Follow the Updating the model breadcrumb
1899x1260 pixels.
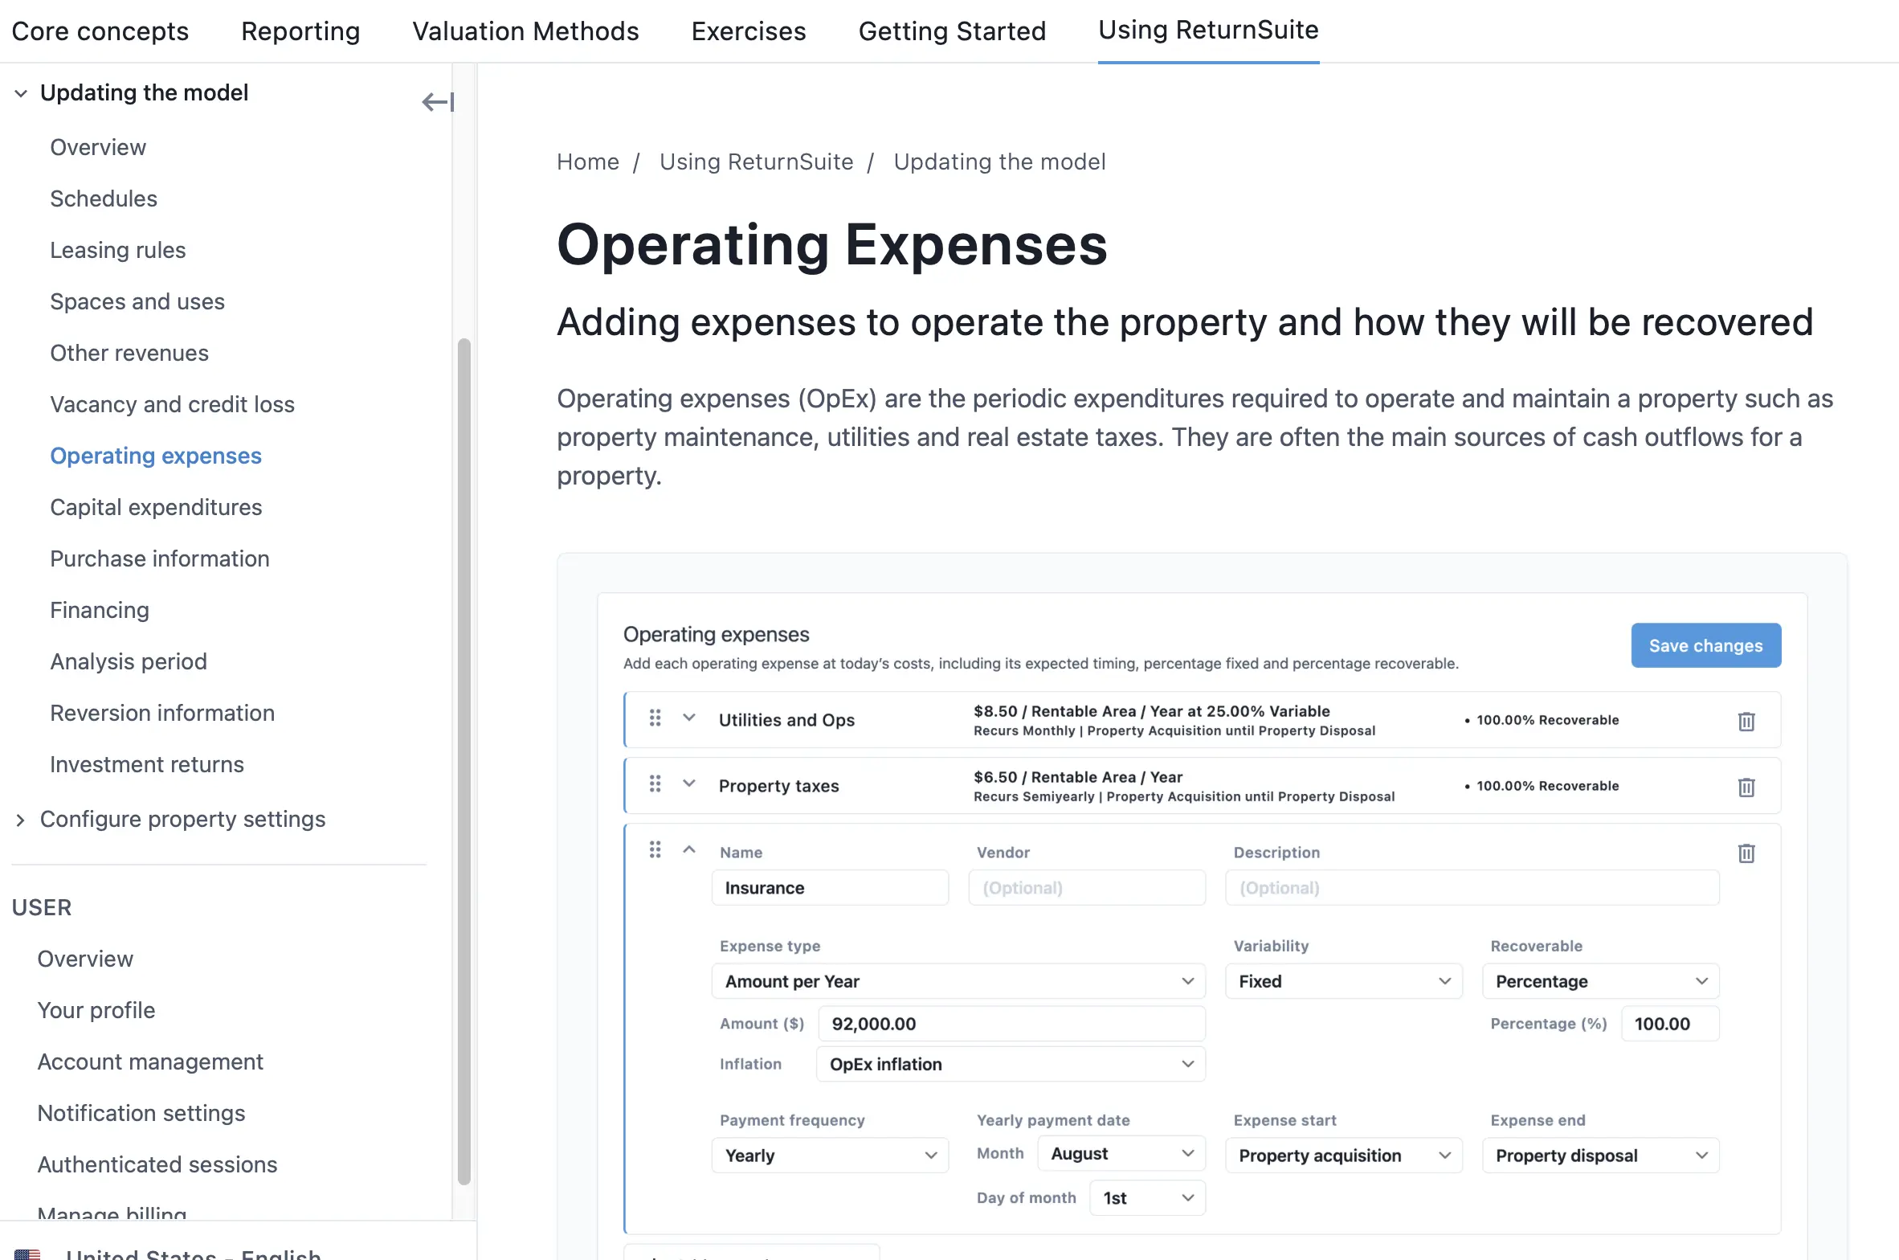[x=999, y=162]
